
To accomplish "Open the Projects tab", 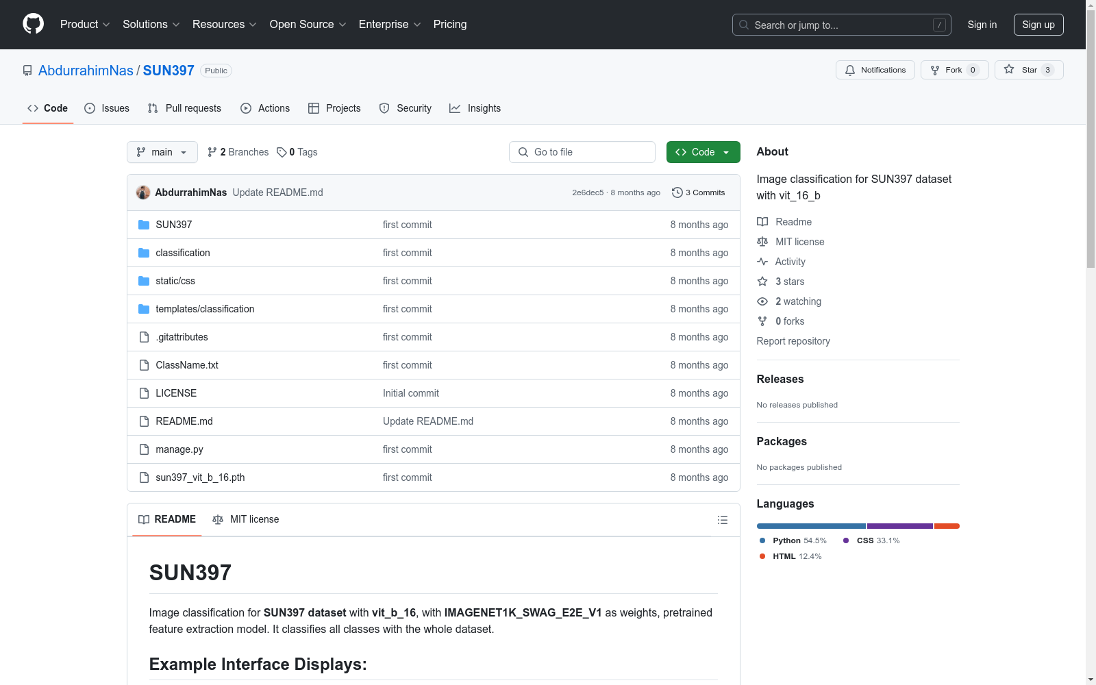I will [x=334, y=108].
